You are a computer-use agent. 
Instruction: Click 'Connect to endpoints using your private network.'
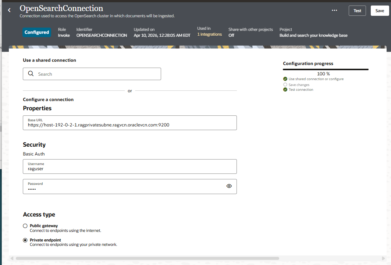(73, 244)
